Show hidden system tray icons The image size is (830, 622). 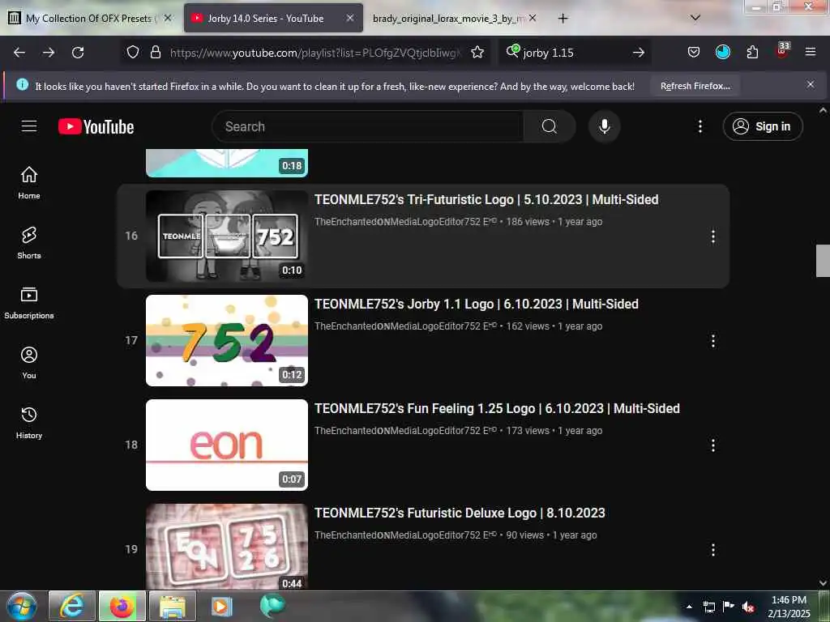pos(689,607)
